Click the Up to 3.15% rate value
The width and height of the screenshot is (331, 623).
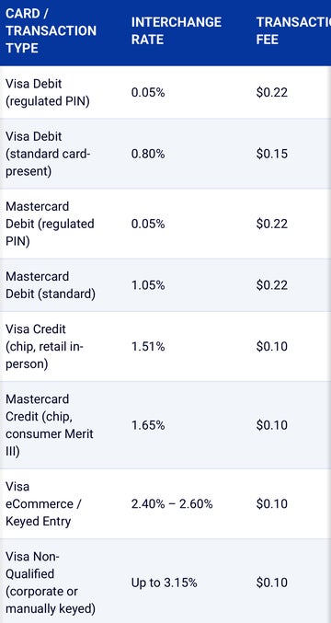(164, 583)
